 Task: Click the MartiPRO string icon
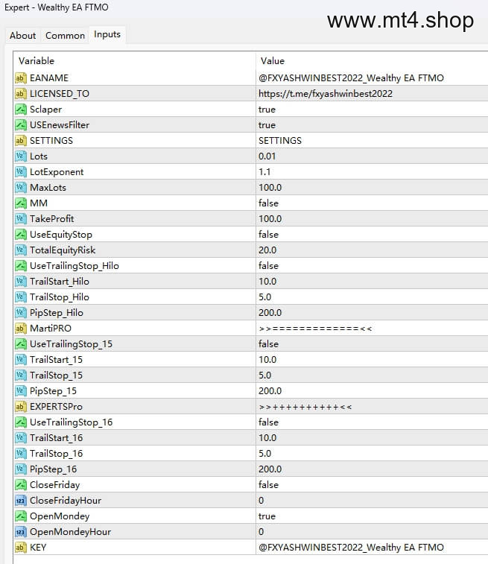click(21, 329)
